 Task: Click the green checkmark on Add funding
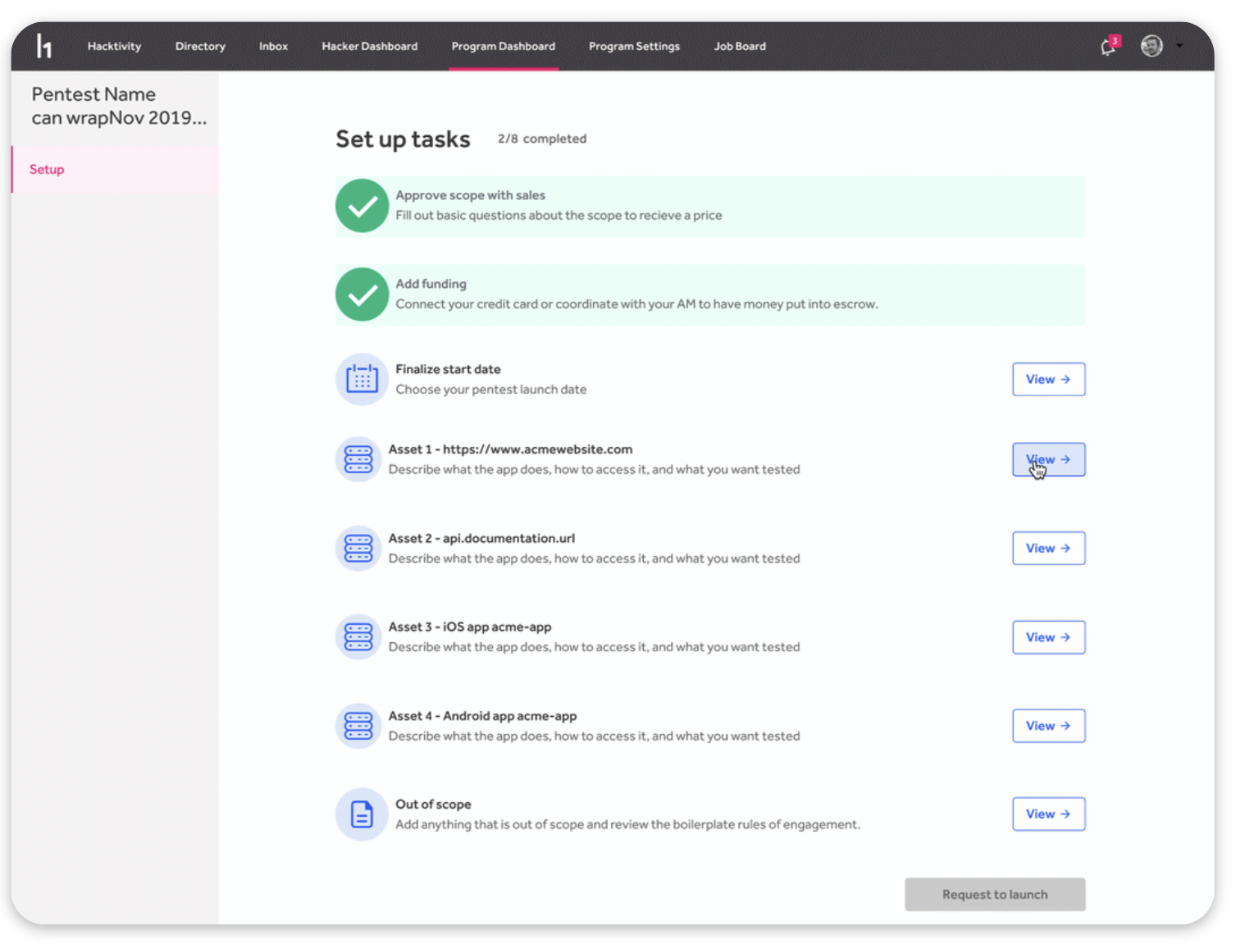(362, 294)
